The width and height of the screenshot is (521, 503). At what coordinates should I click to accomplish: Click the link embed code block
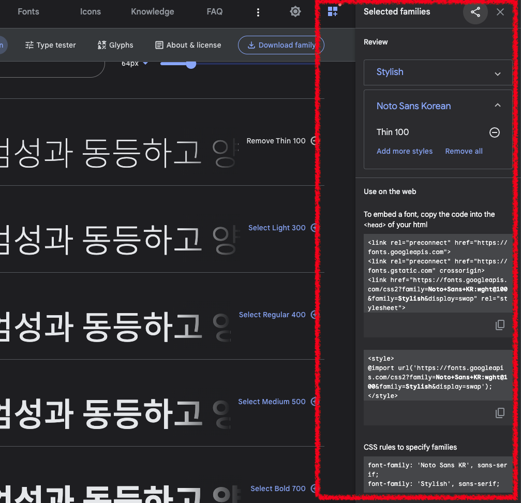pos(438,273)
